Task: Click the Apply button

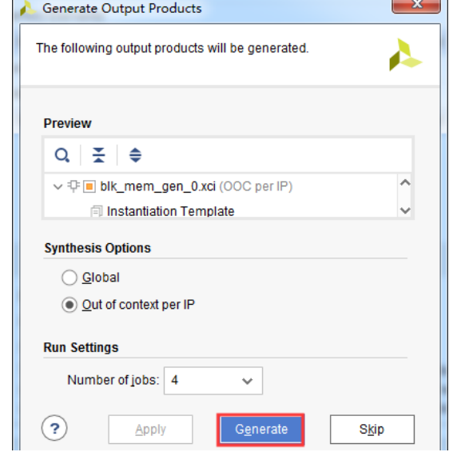Action: [x=150, y=430]
